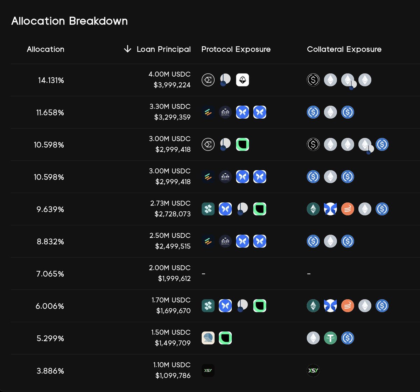Click the green rounded-square protocol icon in 10.598% row

243,145
